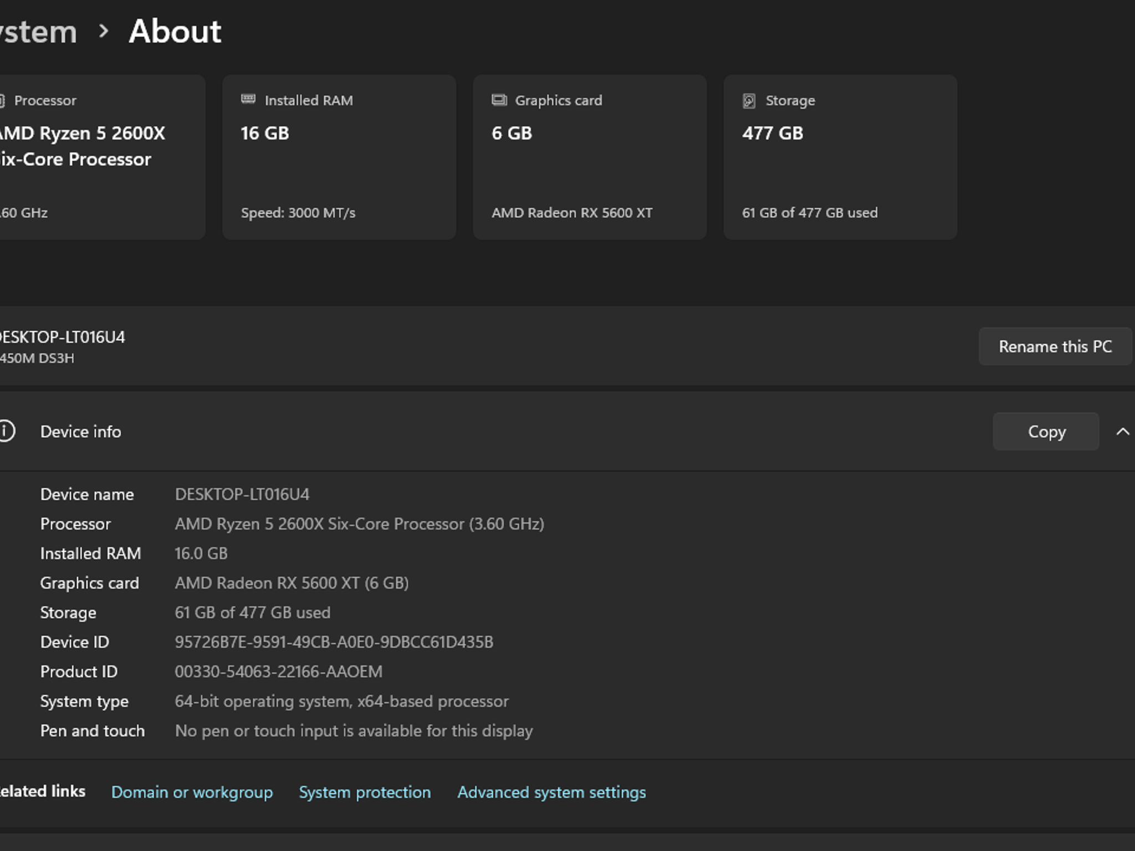The width and height of the screenshot is (1135, 851).
Task: Select Speed: 3000 MT/s text
Action: [298, 213]
